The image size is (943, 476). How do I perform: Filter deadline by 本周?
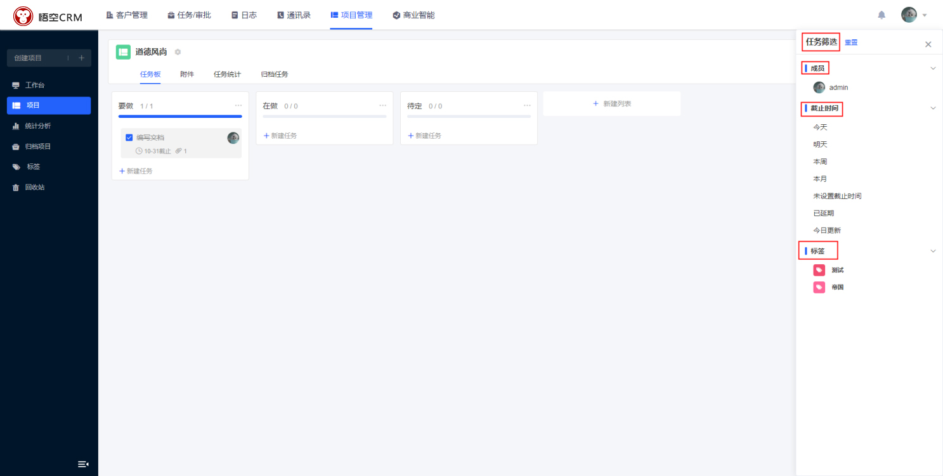tap(820, 162)
